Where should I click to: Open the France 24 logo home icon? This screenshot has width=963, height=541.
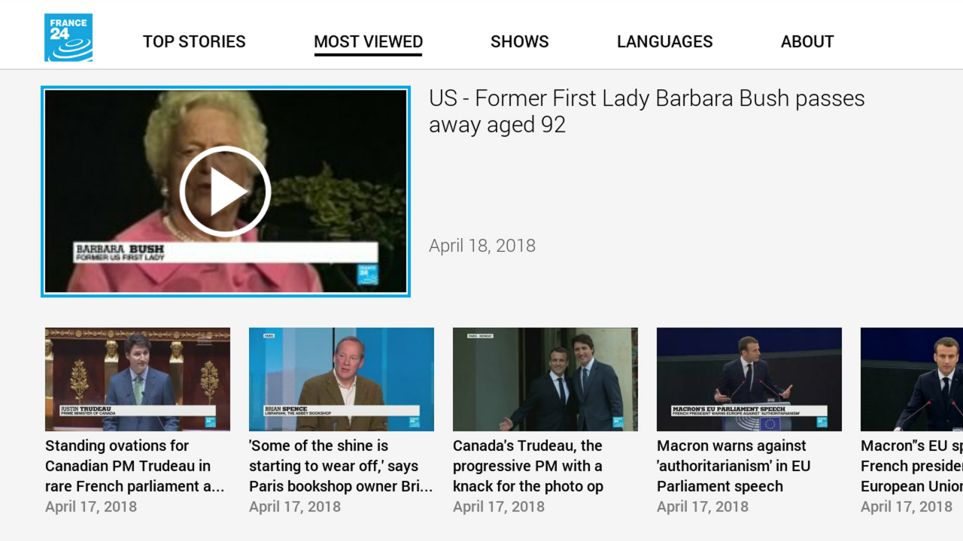point(68,38)
